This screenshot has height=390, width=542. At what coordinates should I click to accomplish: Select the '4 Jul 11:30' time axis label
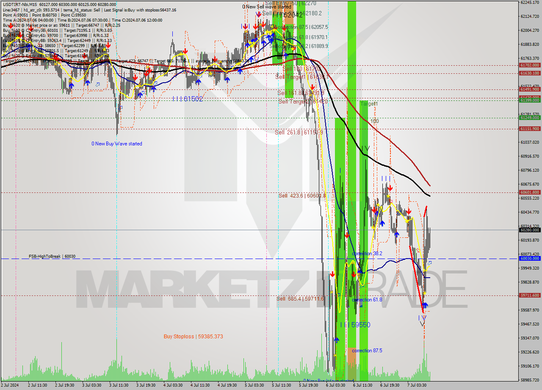[200, 385]
